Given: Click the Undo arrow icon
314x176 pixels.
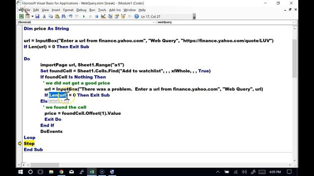Looking at the screenshot, I should [x=71, y=16].
